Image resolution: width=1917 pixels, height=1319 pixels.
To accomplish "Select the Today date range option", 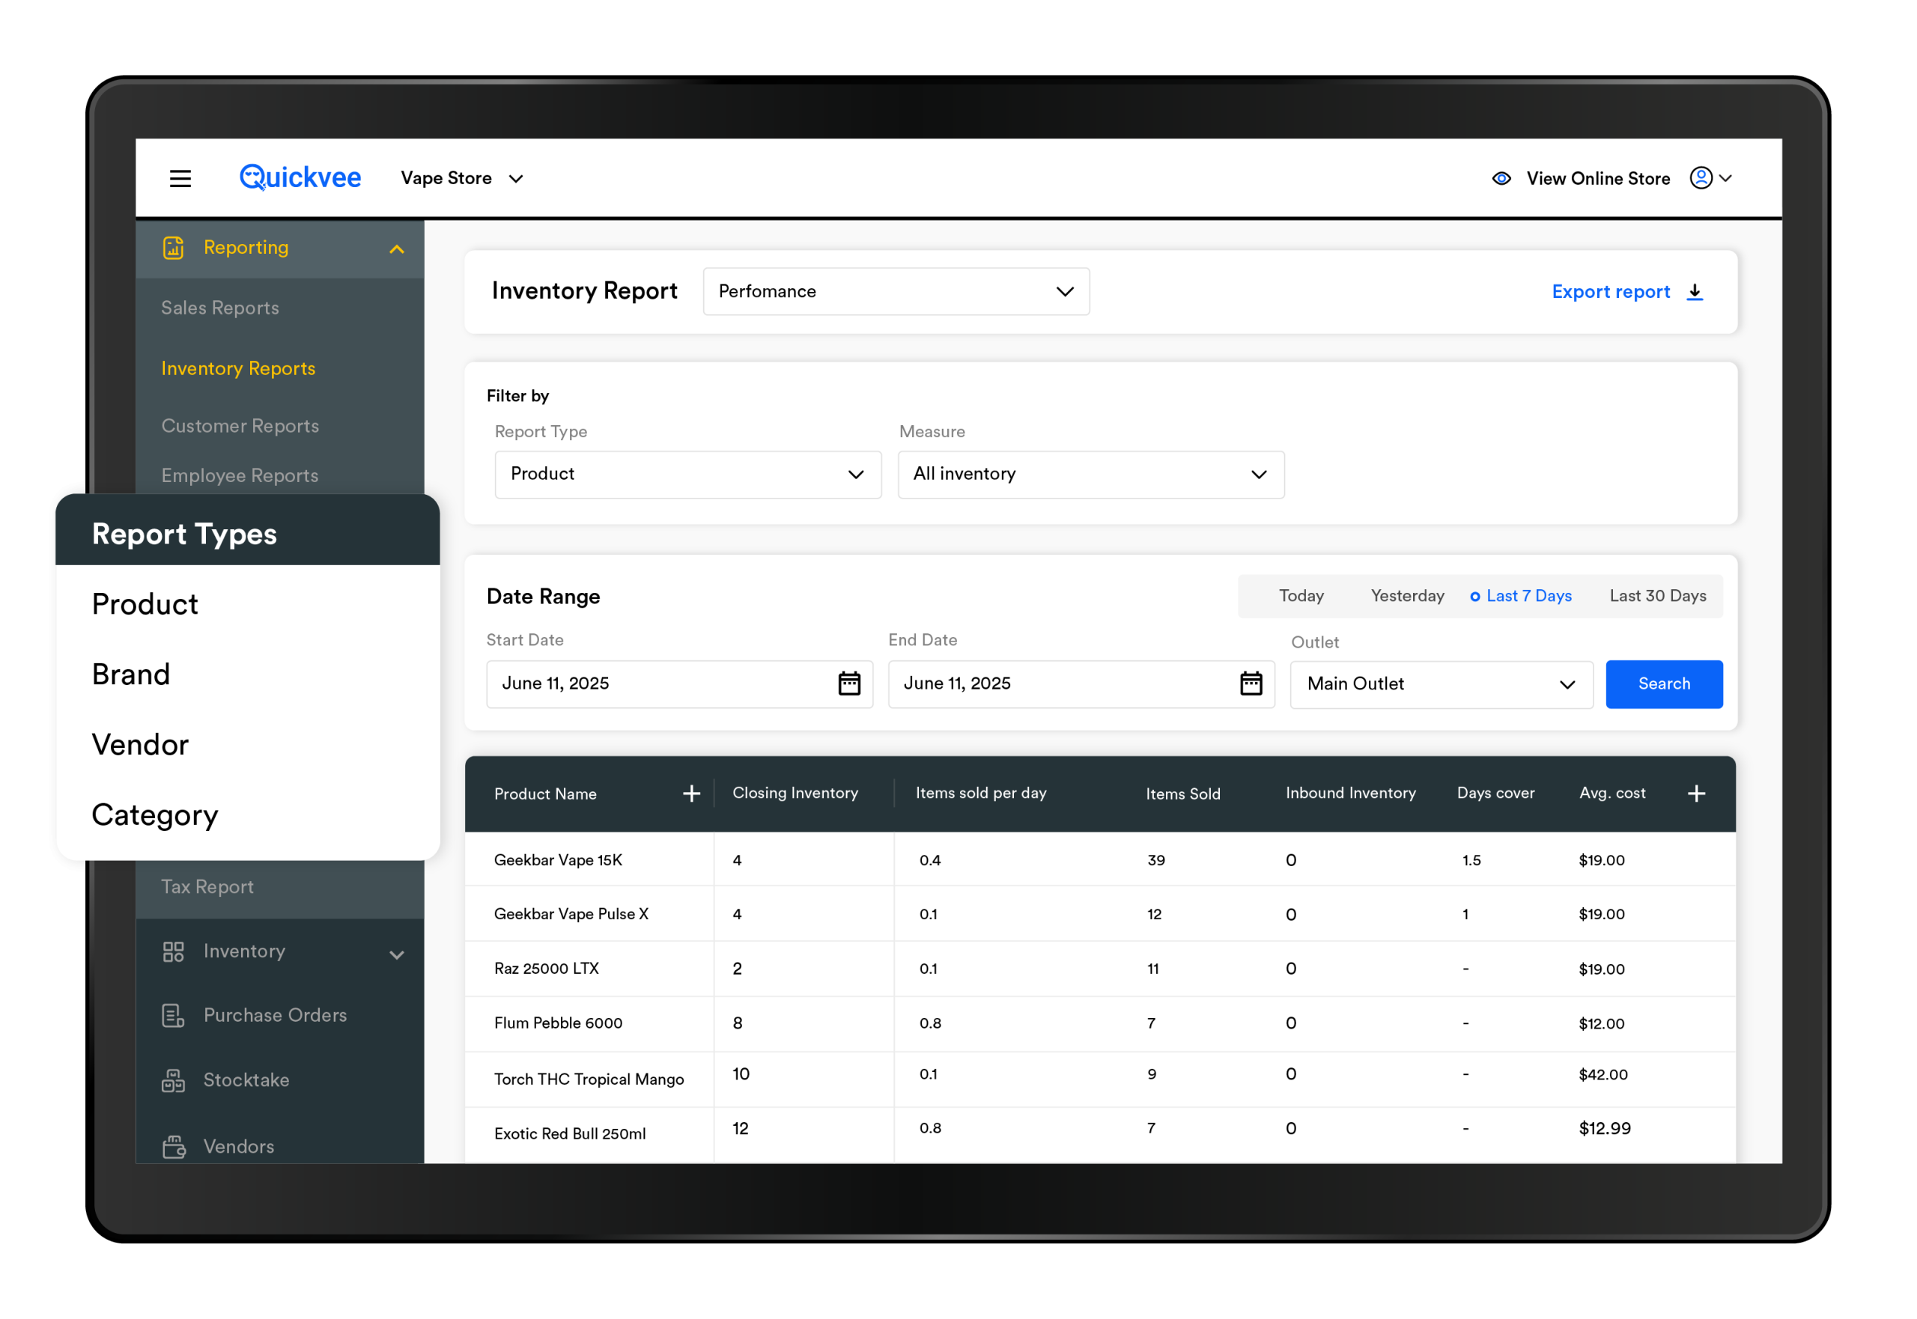I will tap(1301, 596).
